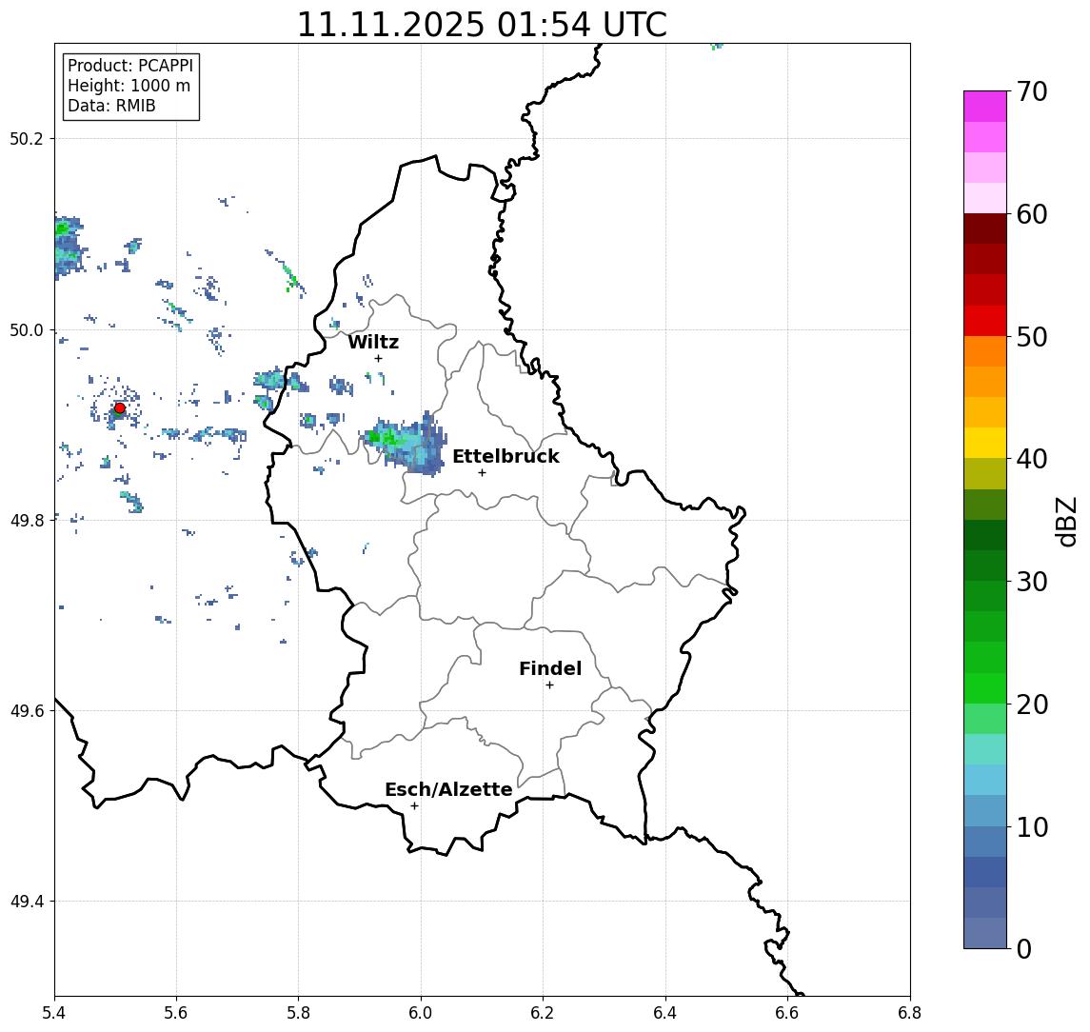Click the colorbar tick label 30
The image size is (1090, 1032).
pyautogui.click(x=1032, y=582)
